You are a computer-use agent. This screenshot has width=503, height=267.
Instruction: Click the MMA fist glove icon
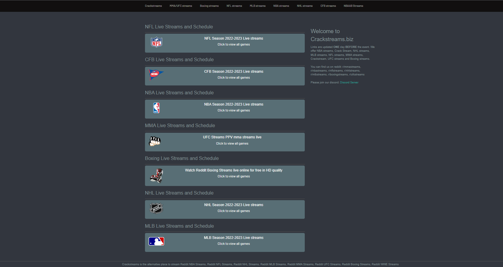(x=155, y=141)
